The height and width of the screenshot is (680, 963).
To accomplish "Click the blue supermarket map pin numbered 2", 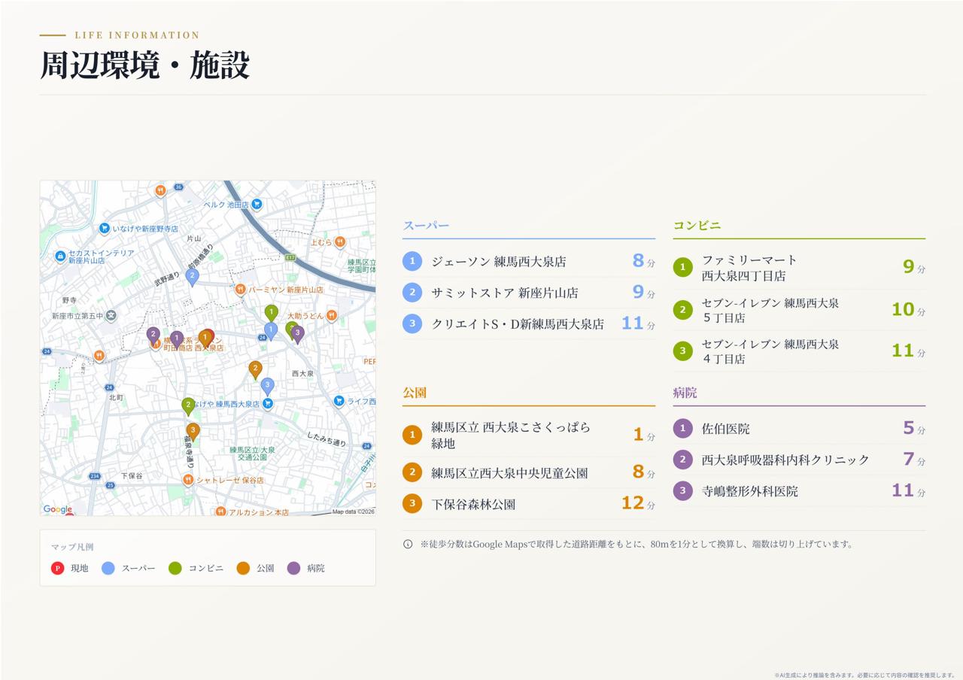I will 192,278.
